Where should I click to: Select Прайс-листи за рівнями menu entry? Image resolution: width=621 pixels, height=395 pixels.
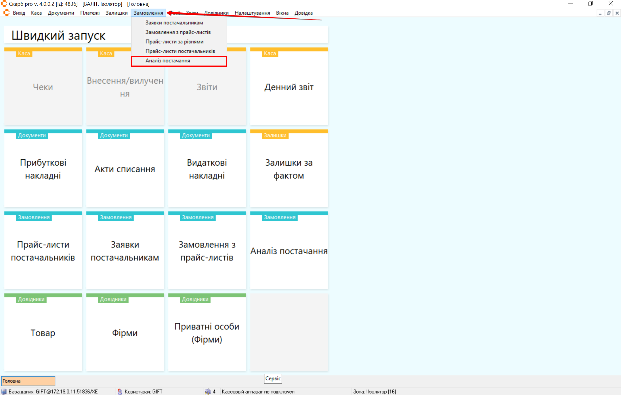click(x=179, y=42)
